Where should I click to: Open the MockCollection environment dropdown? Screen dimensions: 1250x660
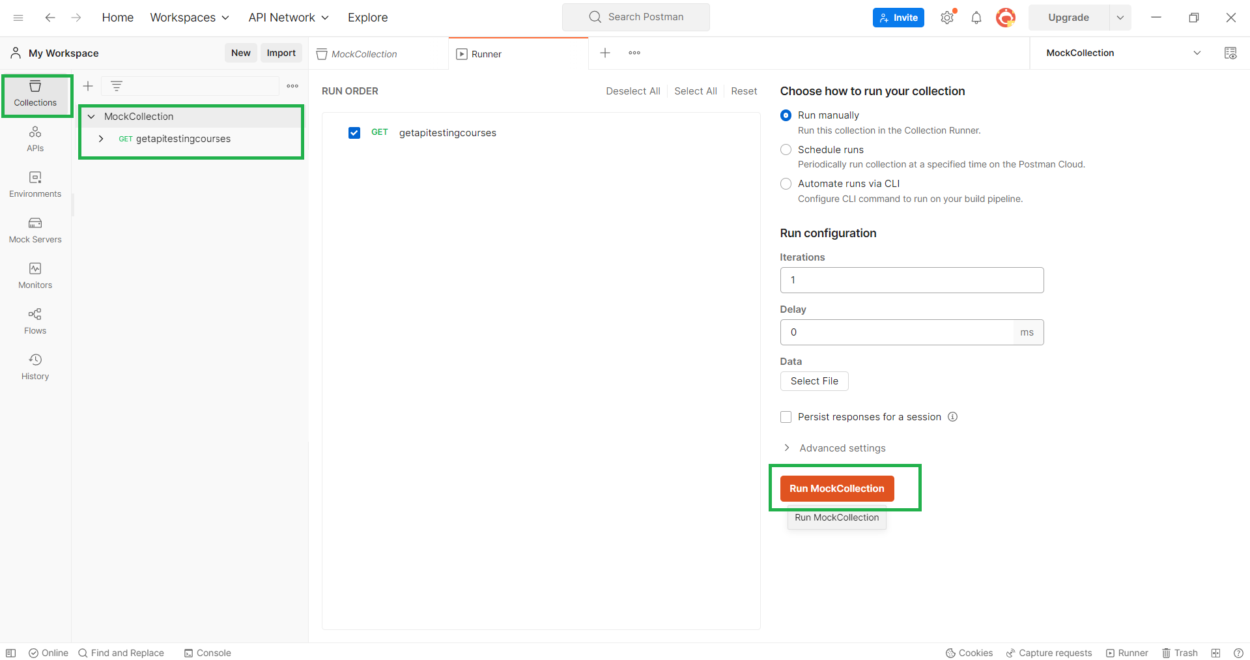click(1124, 53)
